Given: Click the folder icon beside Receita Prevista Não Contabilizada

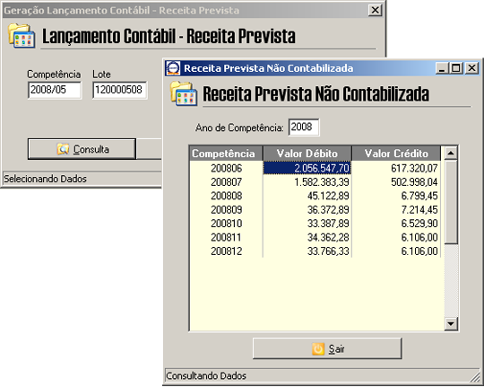Looking at the screenshot, I should tap(184, 93).
